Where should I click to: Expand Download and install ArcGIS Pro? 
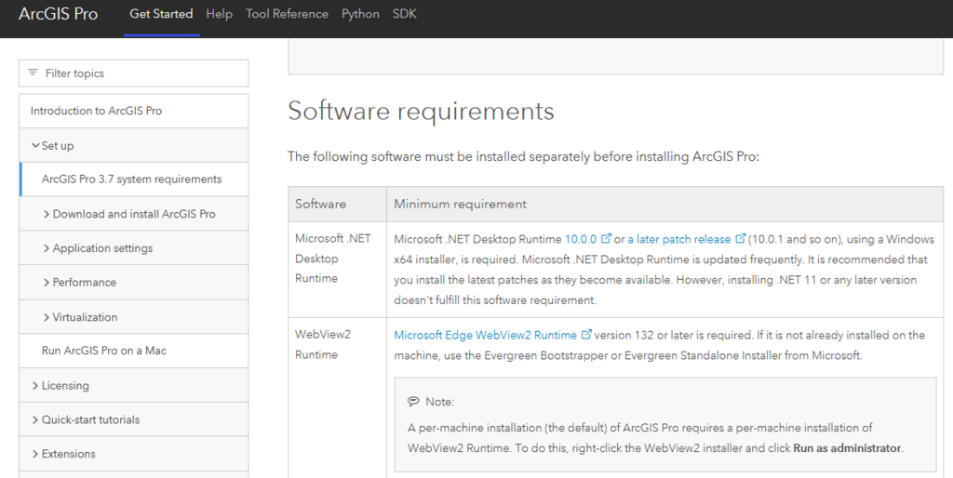47,214
